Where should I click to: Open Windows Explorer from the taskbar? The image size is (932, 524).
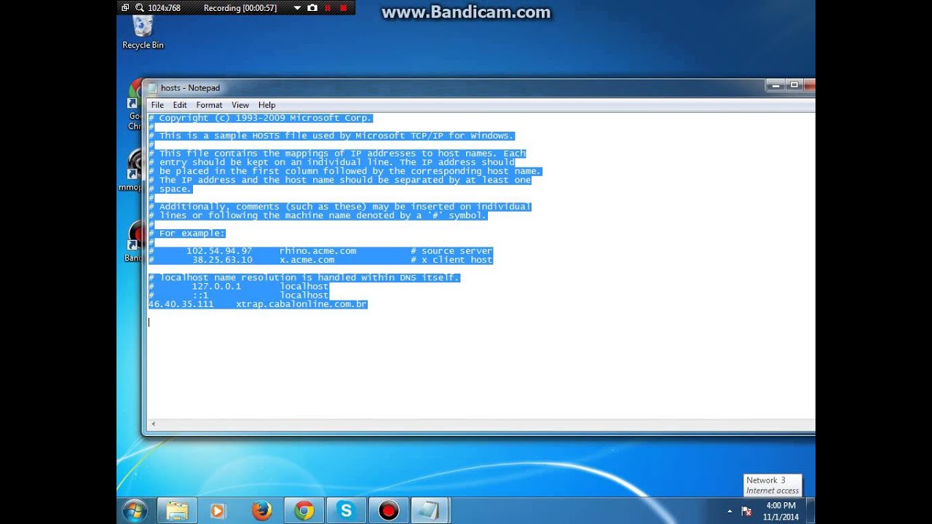click(177, 511)
